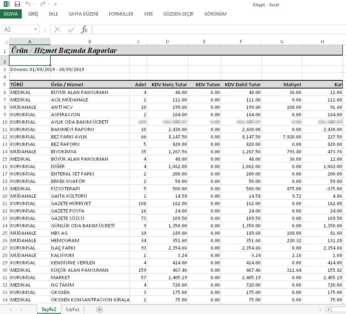Select column H header
Image resolution: width=346 pixels, height=314 pixels.
point(322,41)
